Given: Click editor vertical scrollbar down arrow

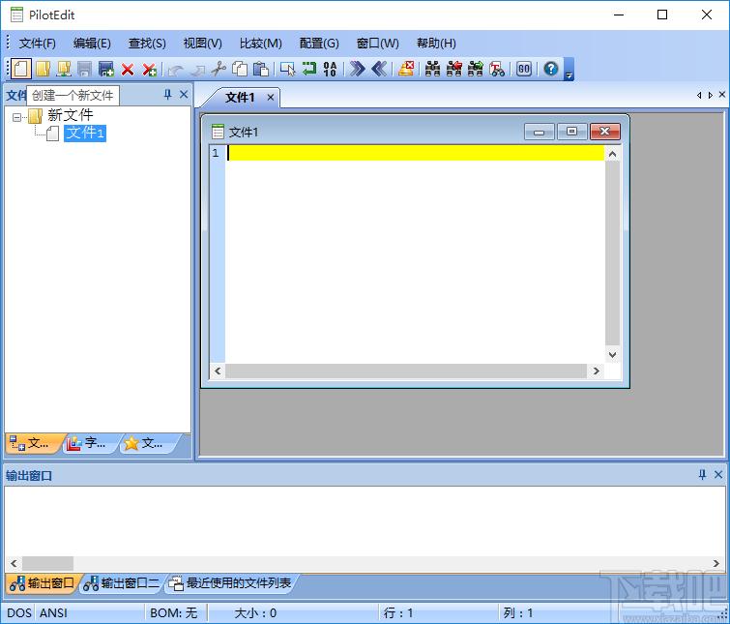Looking at the screenshot, I should point(613,355).
